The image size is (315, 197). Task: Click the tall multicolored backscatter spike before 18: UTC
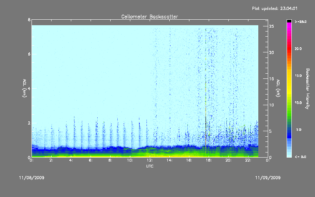pos(206,93)
